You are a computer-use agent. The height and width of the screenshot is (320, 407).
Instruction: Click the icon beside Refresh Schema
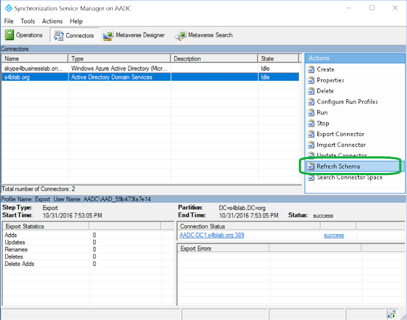coord(311,167)
